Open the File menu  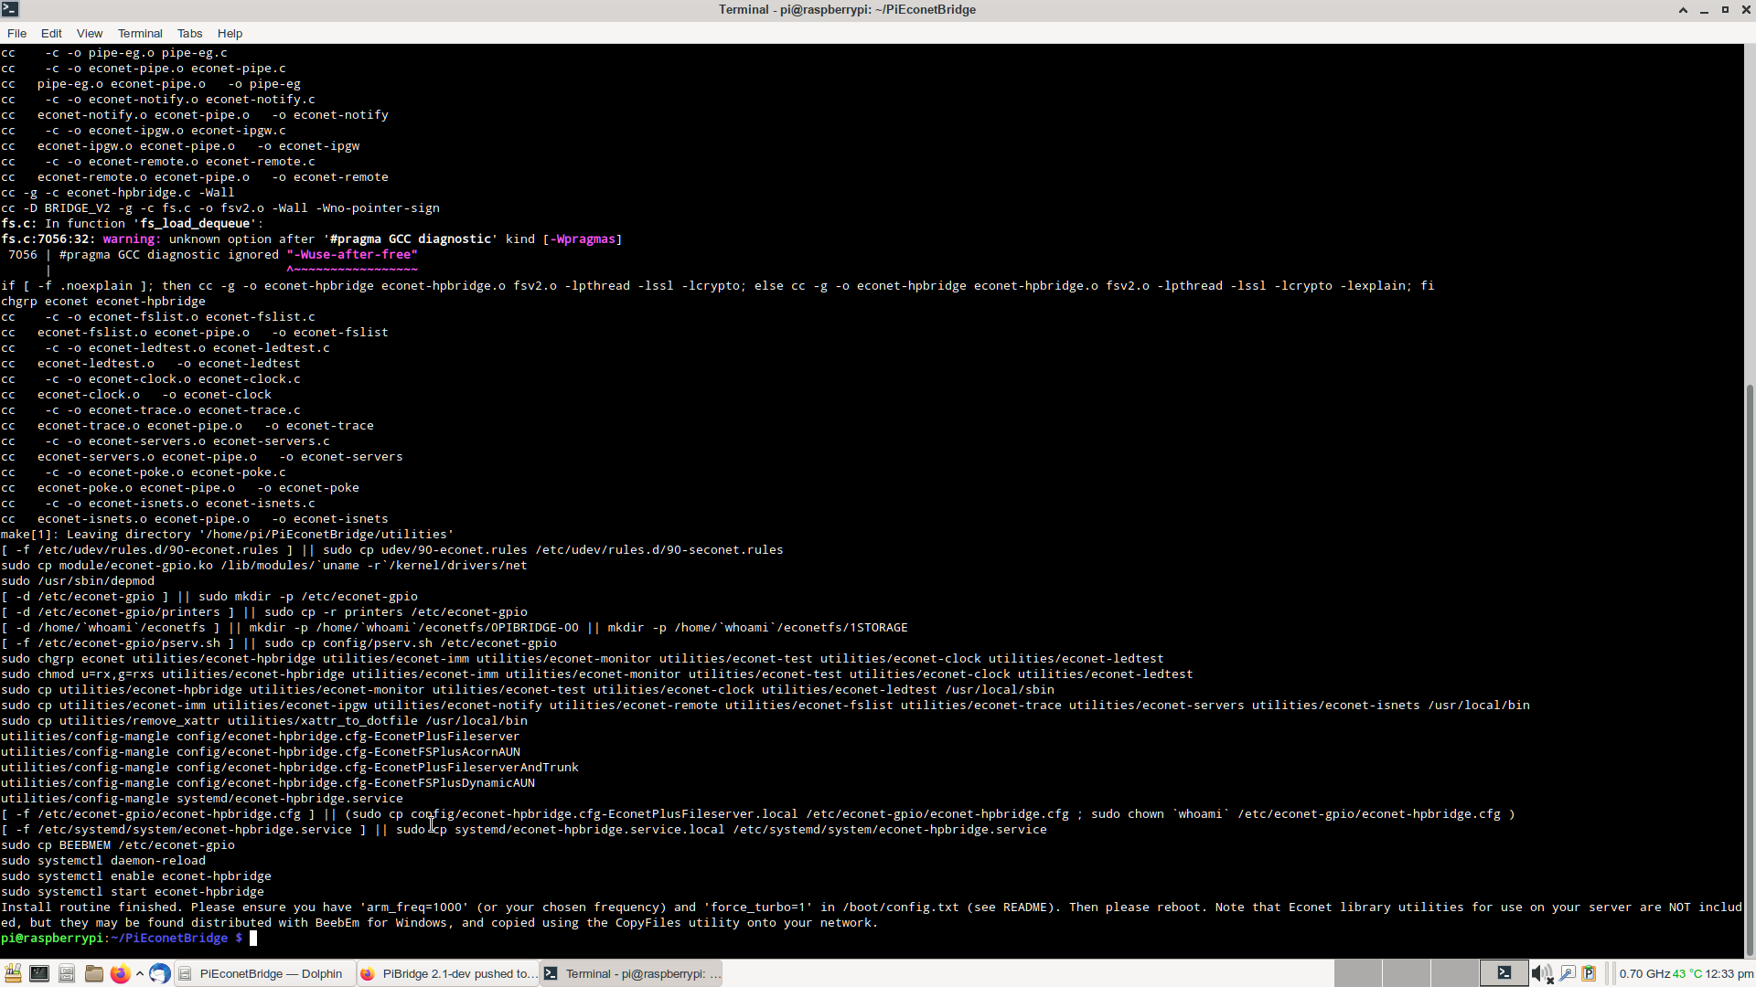click(16, 33)
